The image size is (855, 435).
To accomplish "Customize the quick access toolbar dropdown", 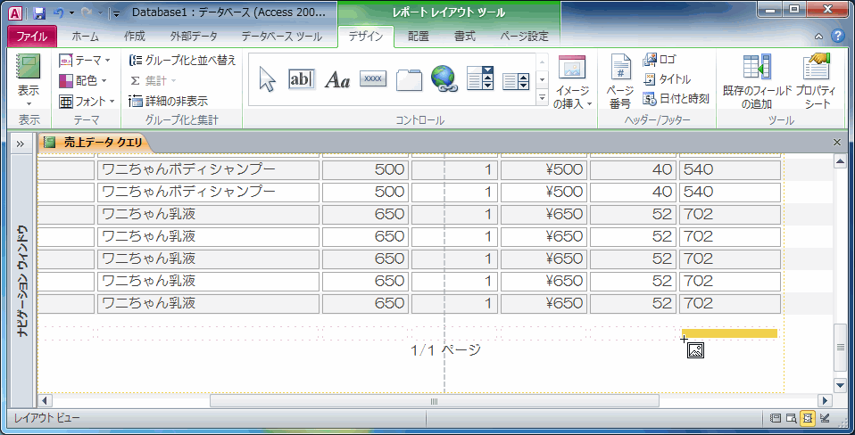I will pyautogui.click(x=116, y=13).
